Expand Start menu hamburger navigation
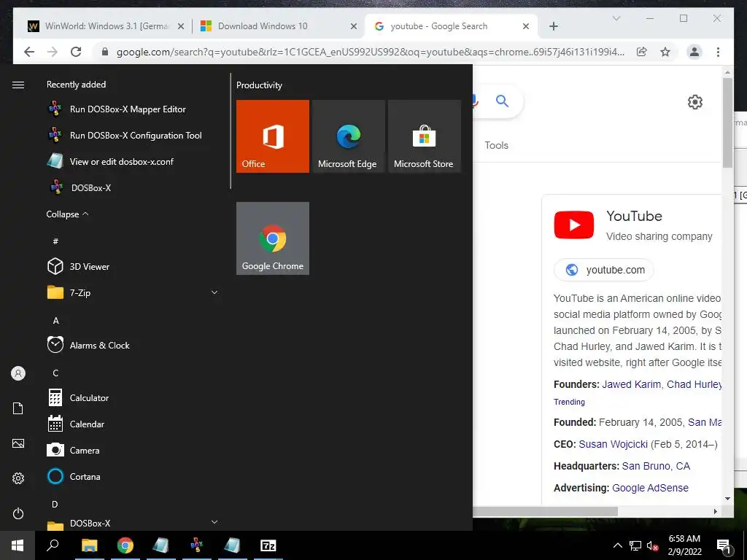This screenshot has width=747, height=560. click(x=18, y=85)
